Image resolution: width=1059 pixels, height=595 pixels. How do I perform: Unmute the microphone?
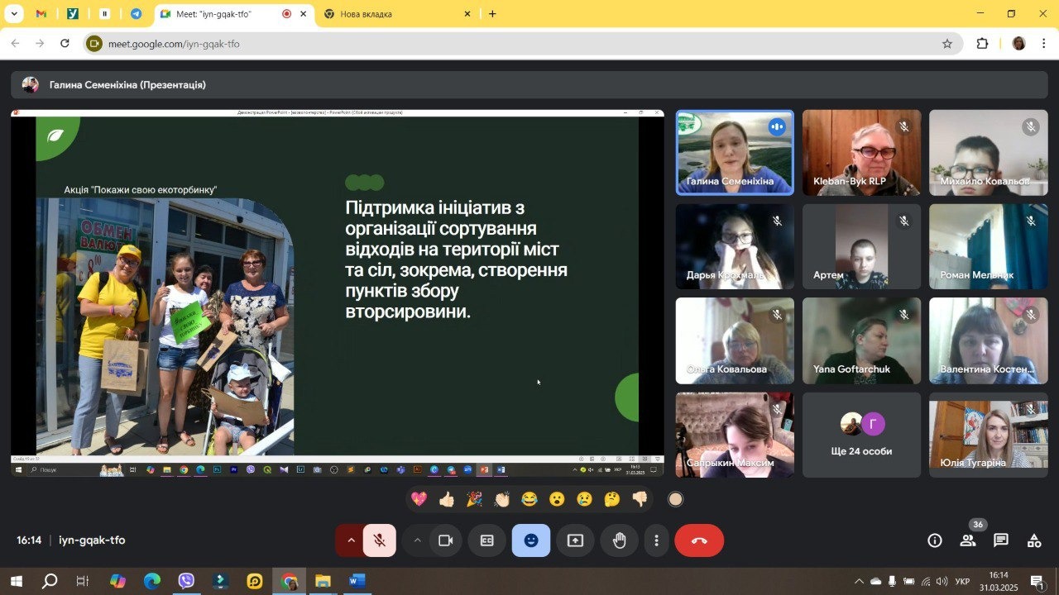tap(380, 540)
